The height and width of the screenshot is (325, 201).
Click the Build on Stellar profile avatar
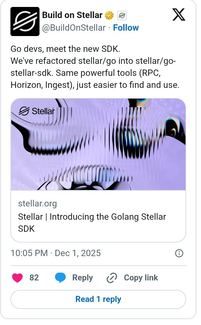point(25,21)
